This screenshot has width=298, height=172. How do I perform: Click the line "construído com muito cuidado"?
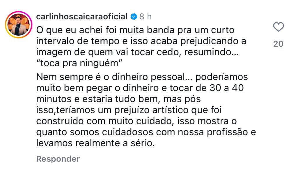pyautogui.click(x=136, y=121)
